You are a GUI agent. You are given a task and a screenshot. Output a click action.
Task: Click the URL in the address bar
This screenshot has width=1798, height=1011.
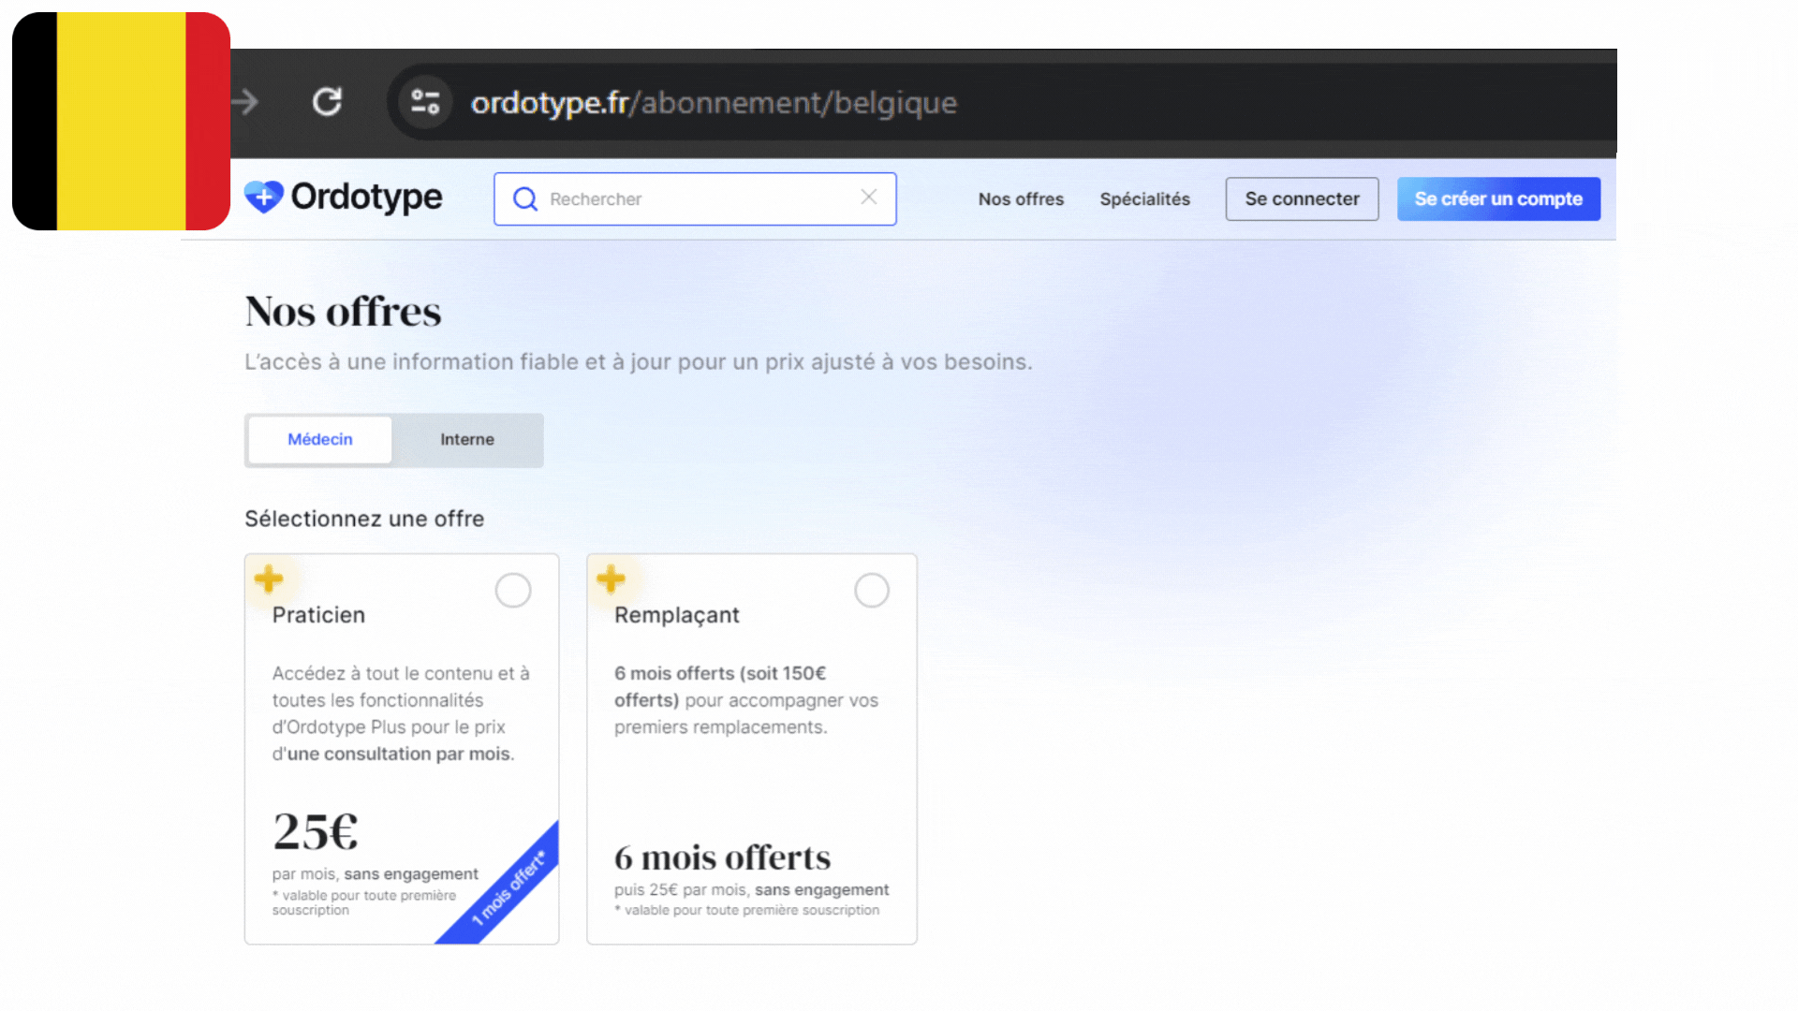pos(714,103)
